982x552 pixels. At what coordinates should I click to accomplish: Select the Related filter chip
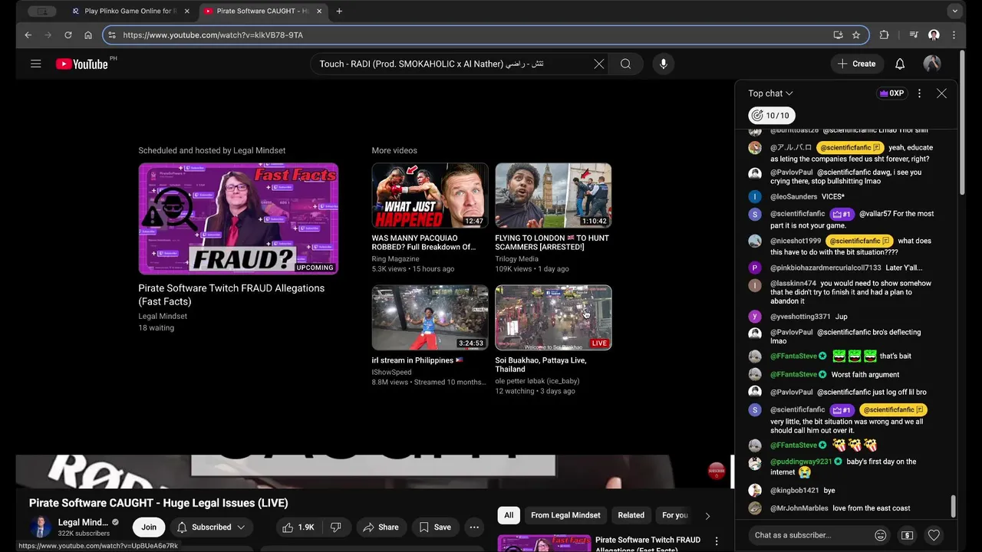click(x=631, y=515)
